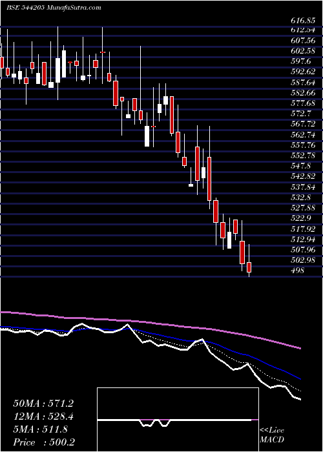Click the 507.96 price level label
The height and width of the screenshot is (452, 323).
click(x=302, y=249)
